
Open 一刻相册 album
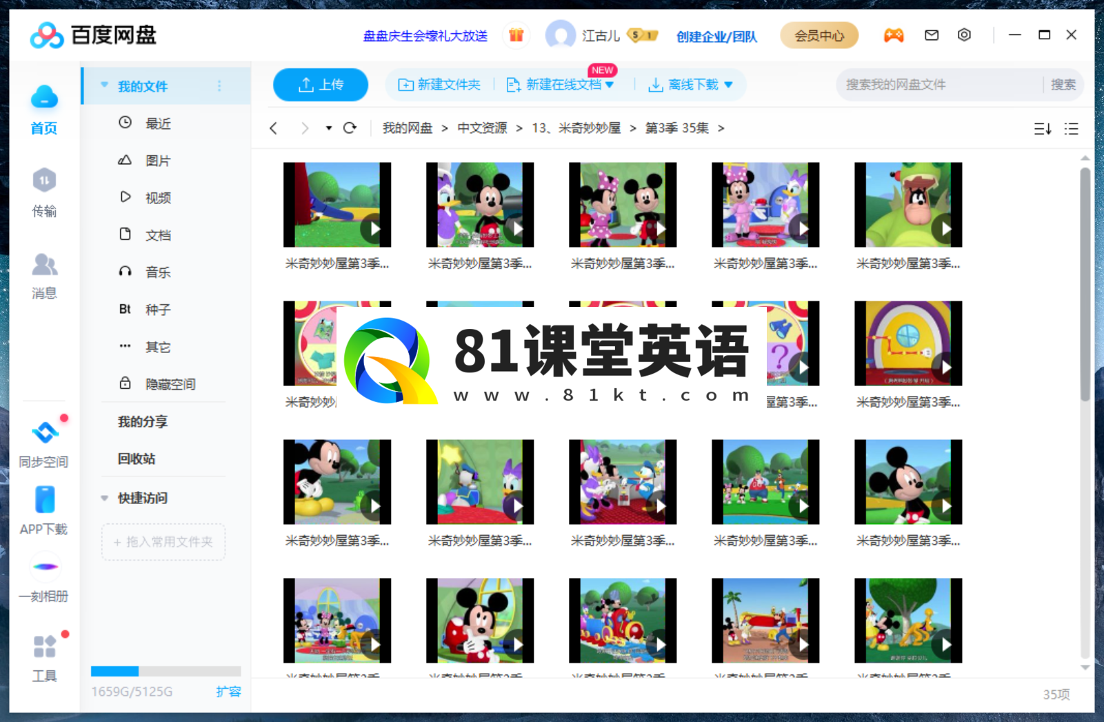coord(44,578)
